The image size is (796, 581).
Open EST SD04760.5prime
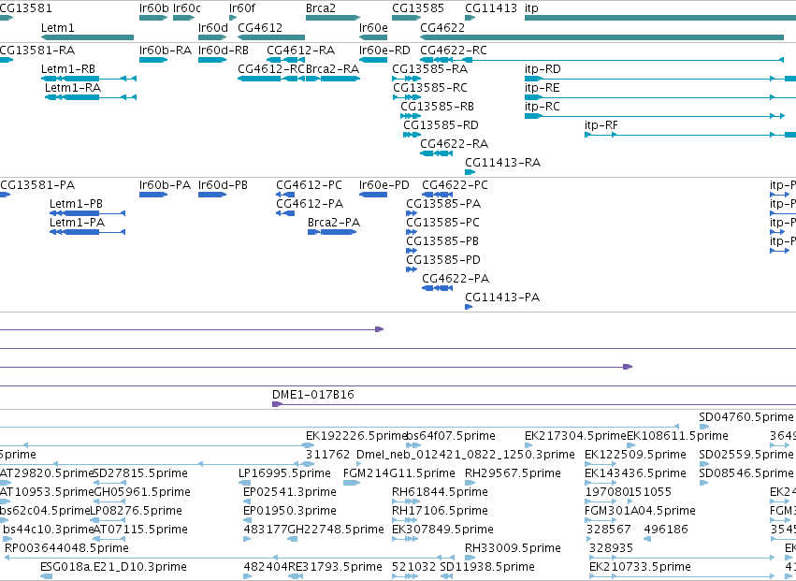coord(746,417)
